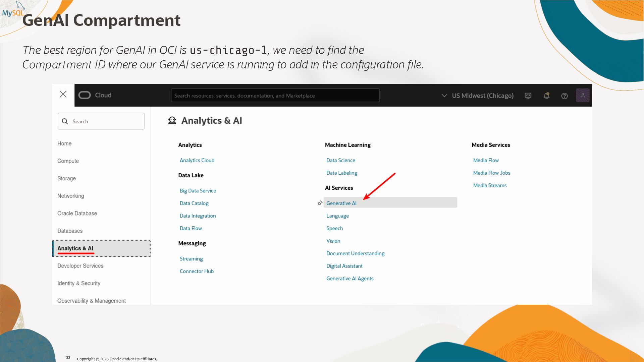Go to Data Science service
This screenshot has width=644, height=362.
pyautogui.click(x=340, y=160)
